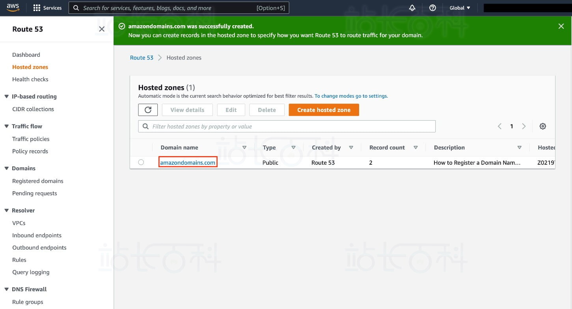Open the help question mark icon

pos(432,8)
